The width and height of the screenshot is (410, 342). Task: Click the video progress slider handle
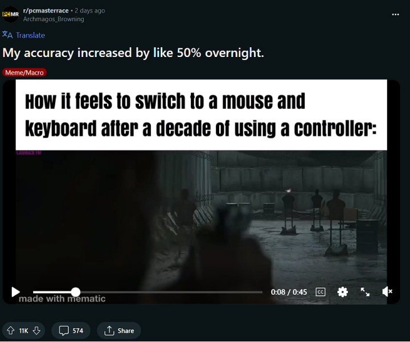point(76,292)
